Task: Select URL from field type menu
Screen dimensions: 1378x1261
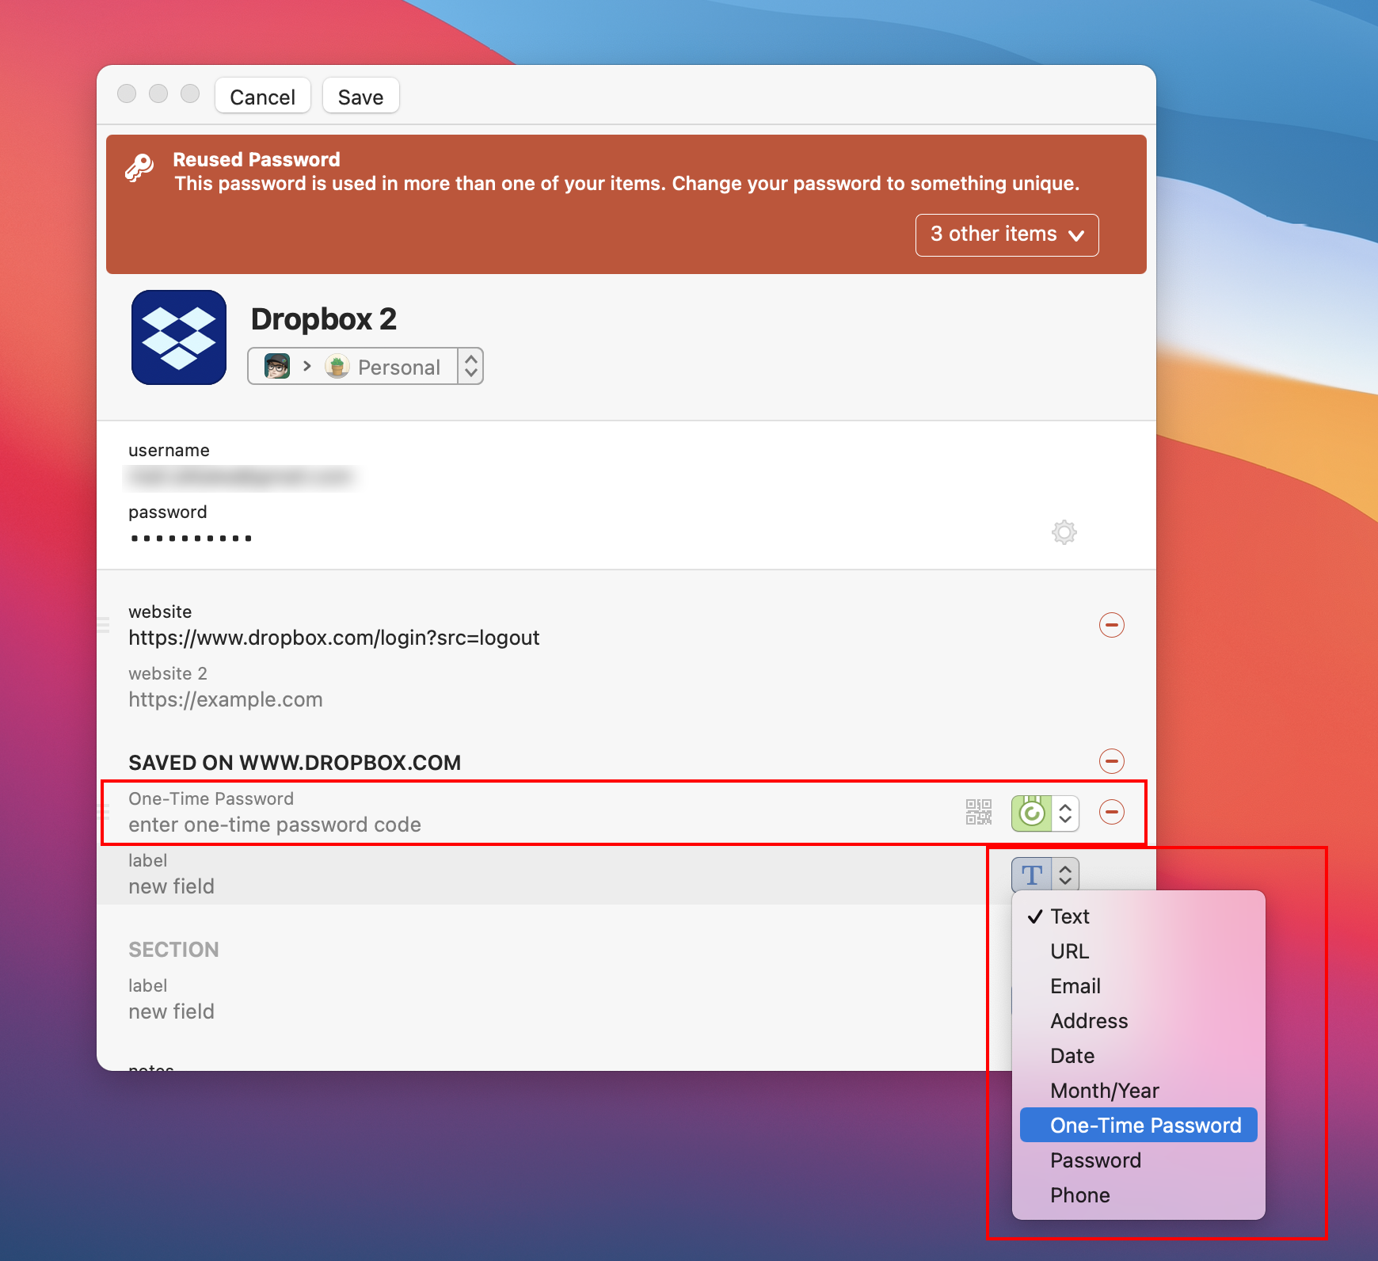Action: [1139, 951]
